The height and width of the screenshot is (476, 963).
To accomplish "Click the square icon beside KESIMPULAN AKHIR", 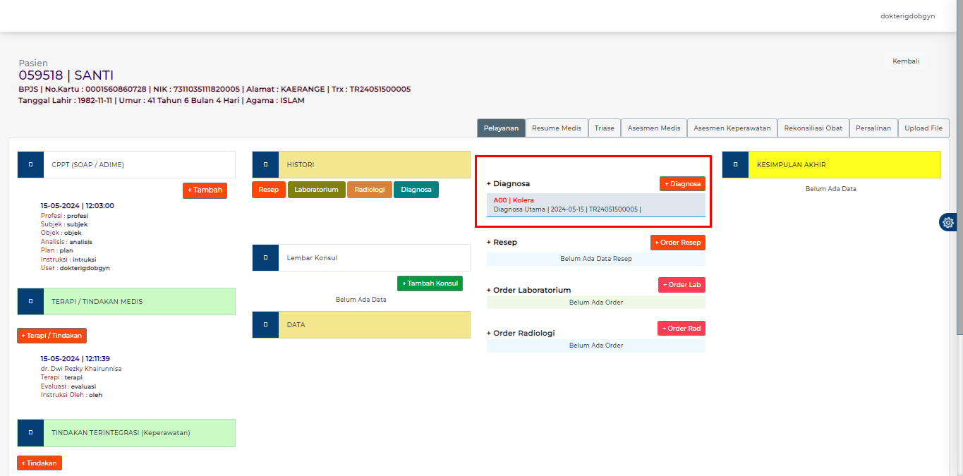I will click(735, 164).
